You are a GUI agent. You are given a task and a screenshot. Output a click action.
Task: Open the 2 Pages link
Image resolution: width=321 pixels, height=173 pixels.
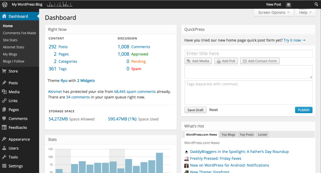point(61,54)
